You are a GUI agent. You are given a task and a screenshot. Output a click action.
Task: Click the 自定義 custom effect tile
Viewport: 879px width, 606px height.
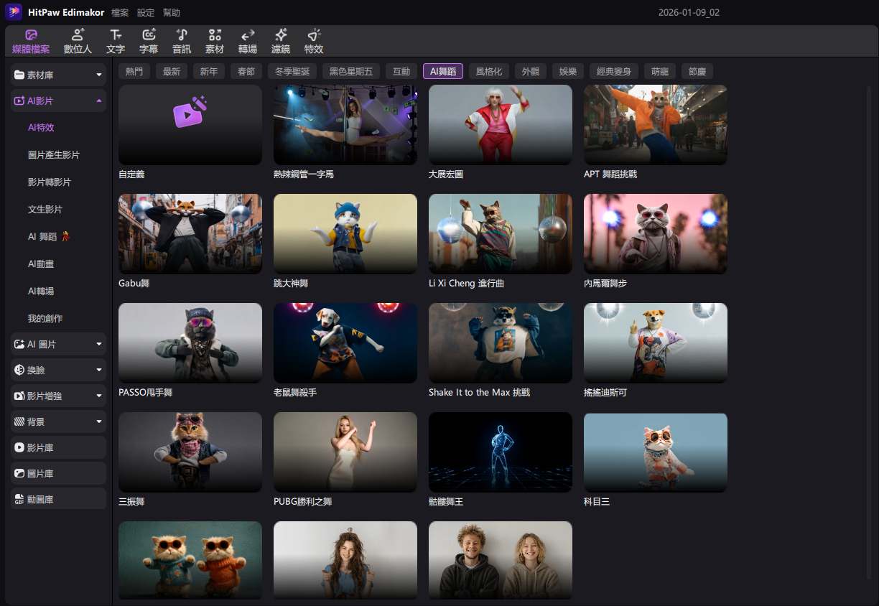pos(190,125)
